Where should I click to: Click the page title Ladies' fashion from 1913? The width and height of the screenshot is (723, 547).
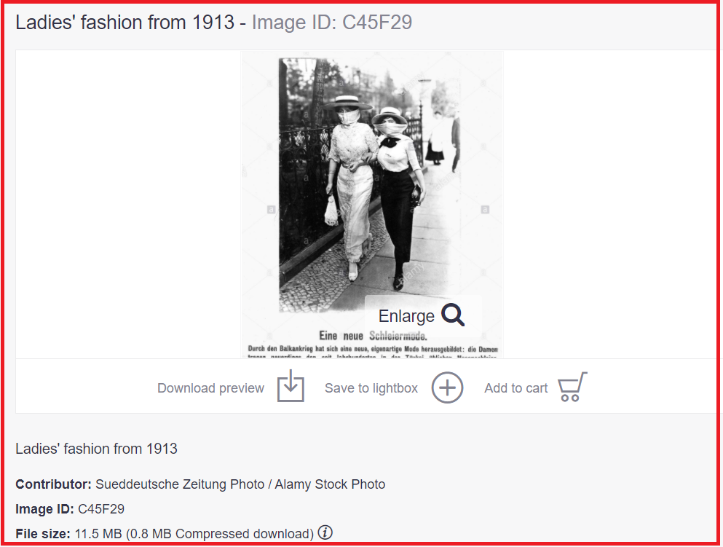click(125, 23)
